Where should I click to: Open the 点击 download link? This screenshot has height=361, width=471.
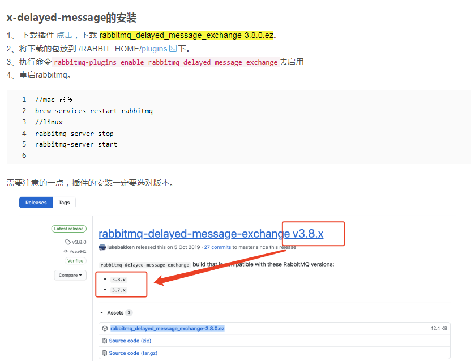[65, 35]
